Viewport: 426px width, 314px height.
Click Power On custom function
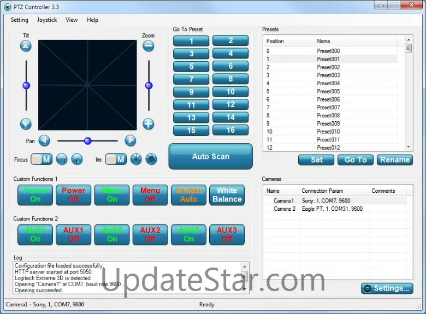pyautogui.click(x=35, y=195)
